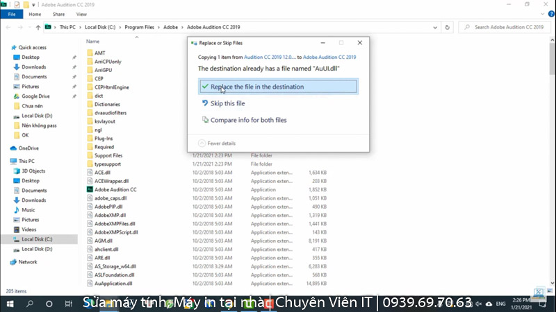Viewport: 556px width, 312px height.
Task: Click the Up arrow navigation button
Action: pos(37,27)
